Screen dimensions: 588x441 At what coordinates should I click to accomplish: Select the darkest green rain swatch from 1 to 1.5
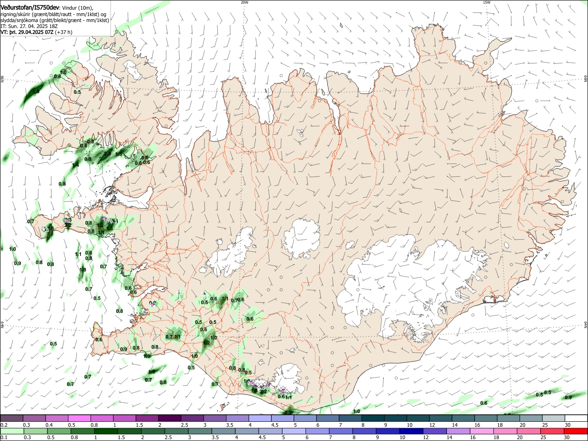pos(106,431)
